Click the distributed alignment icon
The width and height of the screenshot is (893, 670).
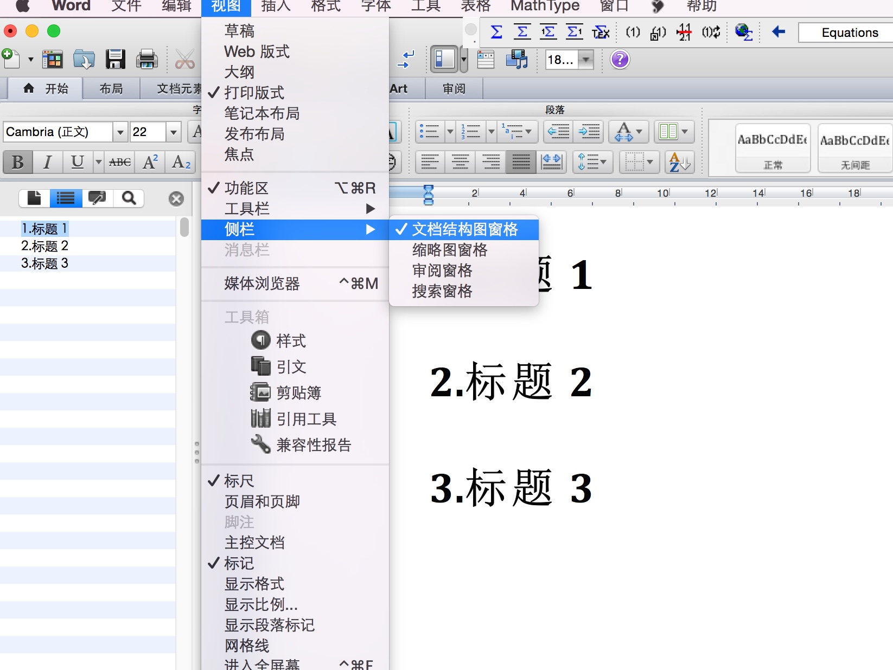551,162
